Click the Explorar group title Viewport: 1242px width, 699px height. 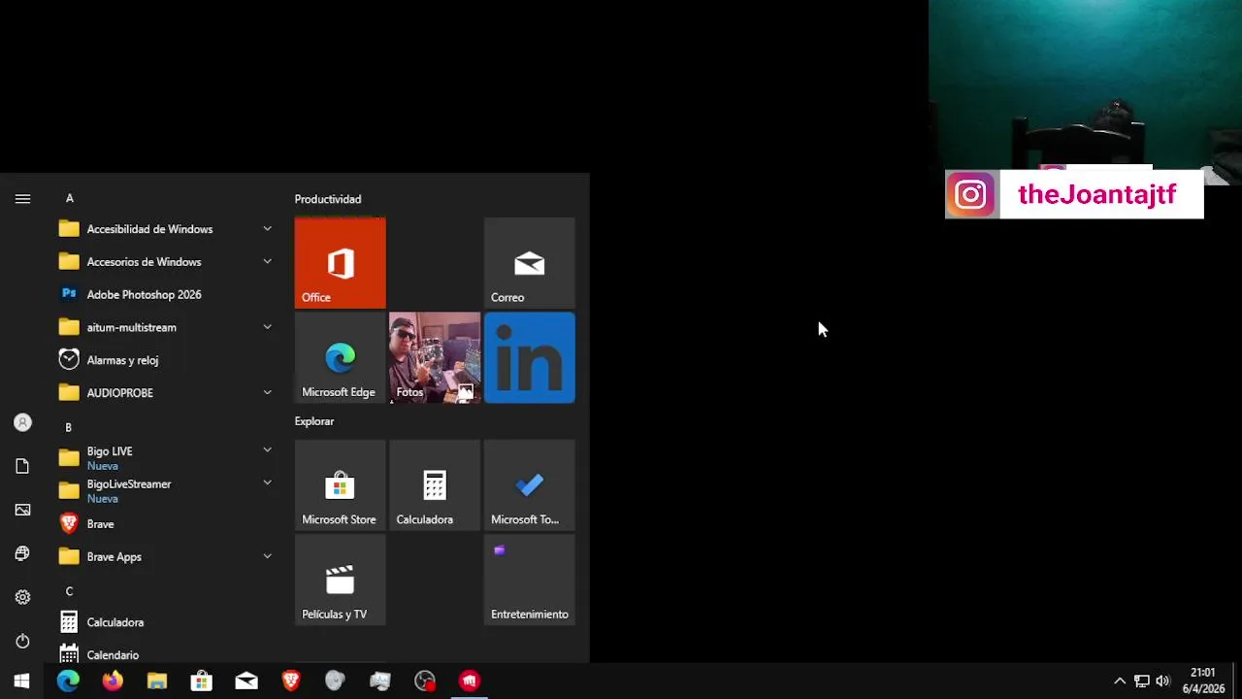314,421
